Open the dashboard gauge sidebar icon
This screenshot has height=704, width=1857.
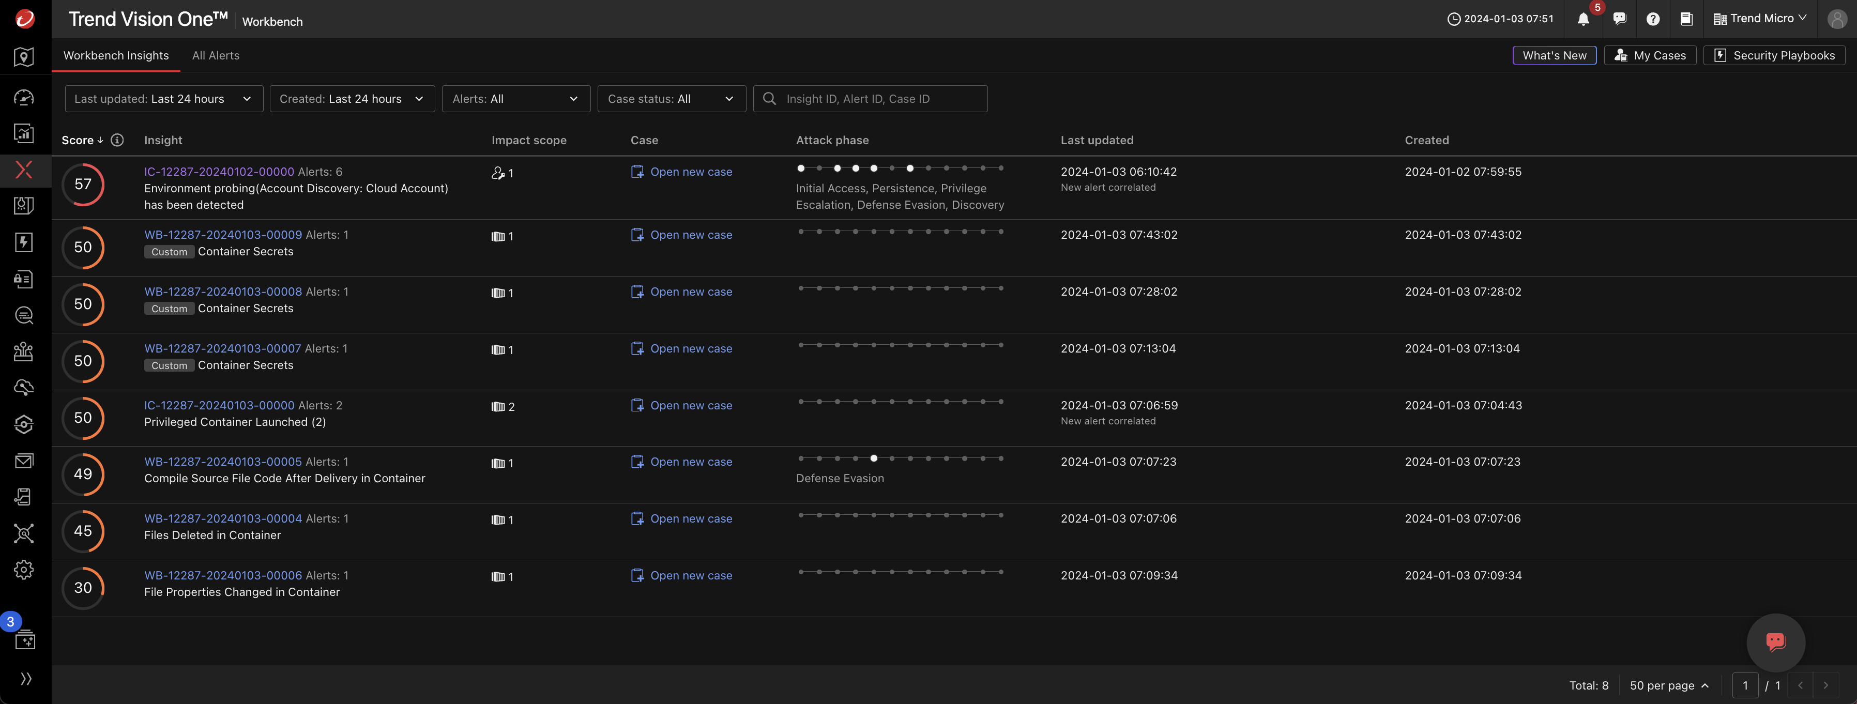point(24,97)
